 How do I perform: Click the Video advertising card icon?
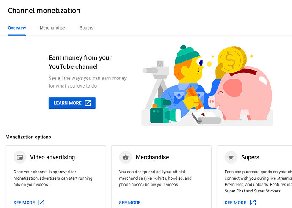[x=20, y=157]
